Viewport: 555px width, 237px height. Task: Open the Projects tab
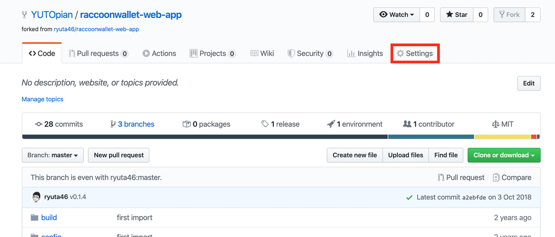coord(213,53)
